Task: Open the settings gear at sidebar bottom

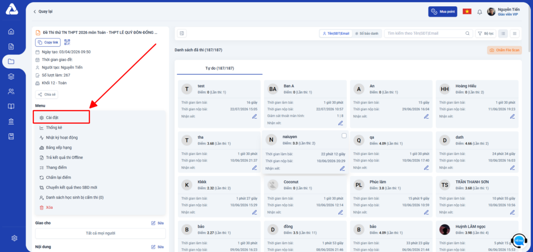Action: tap(14, 238)
